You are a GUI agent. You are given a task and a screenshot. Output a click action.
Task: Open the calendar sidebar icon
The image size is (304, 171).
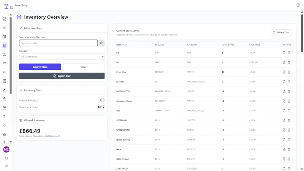tap(5, 108)
